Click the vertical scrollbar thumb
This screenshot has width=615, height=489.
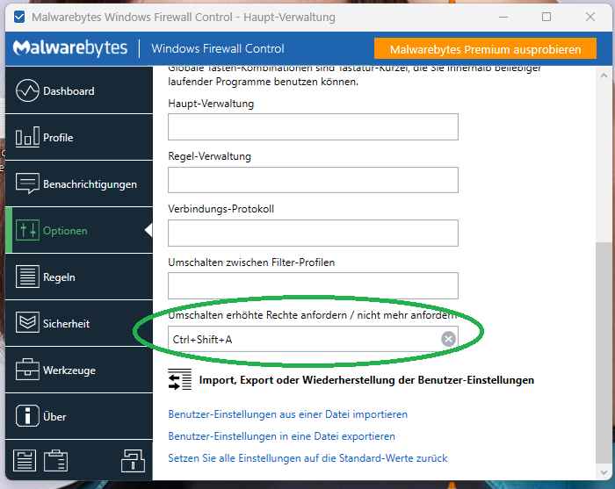[604, 353]
